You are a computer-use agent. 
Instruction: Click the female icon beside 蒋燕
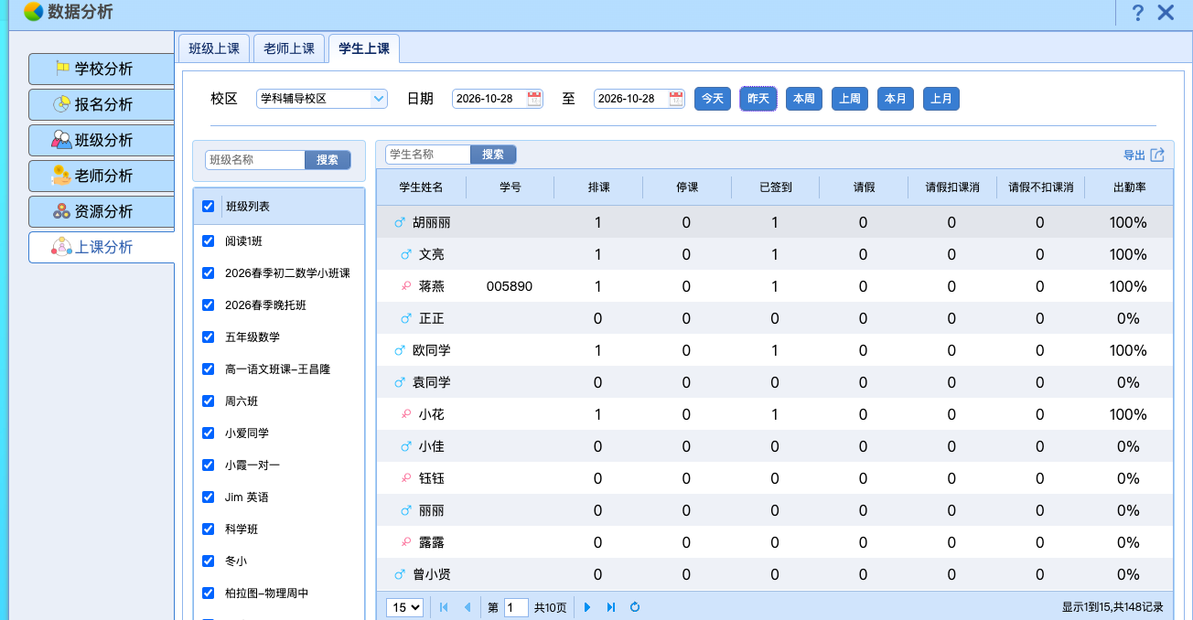point(406,286)
